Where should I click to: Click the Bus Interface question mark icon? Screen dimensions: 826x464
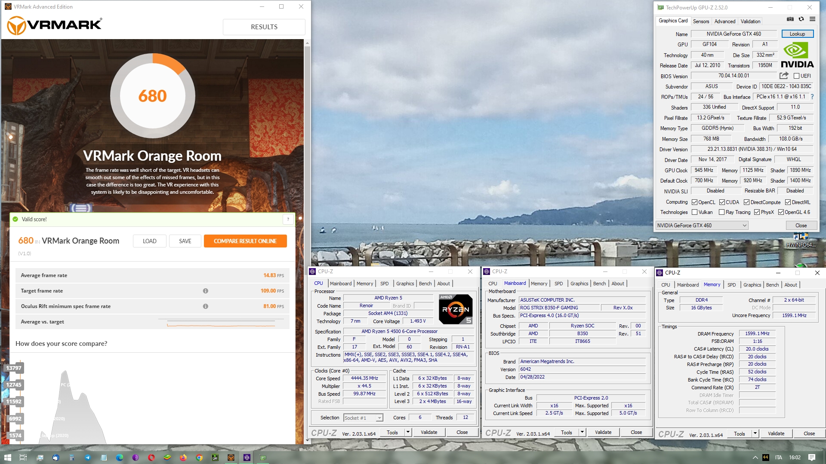coord(812,97)
